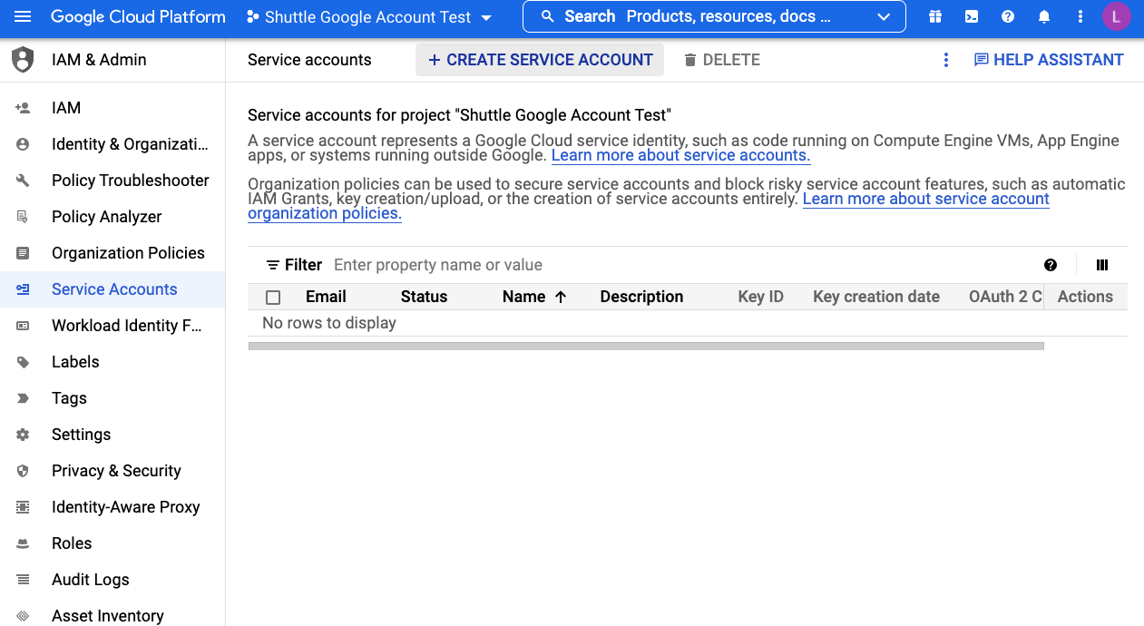This screenshot has height=626, width=1144.
Task: Open table filter help icon
Action: (x=1051, y=265)
